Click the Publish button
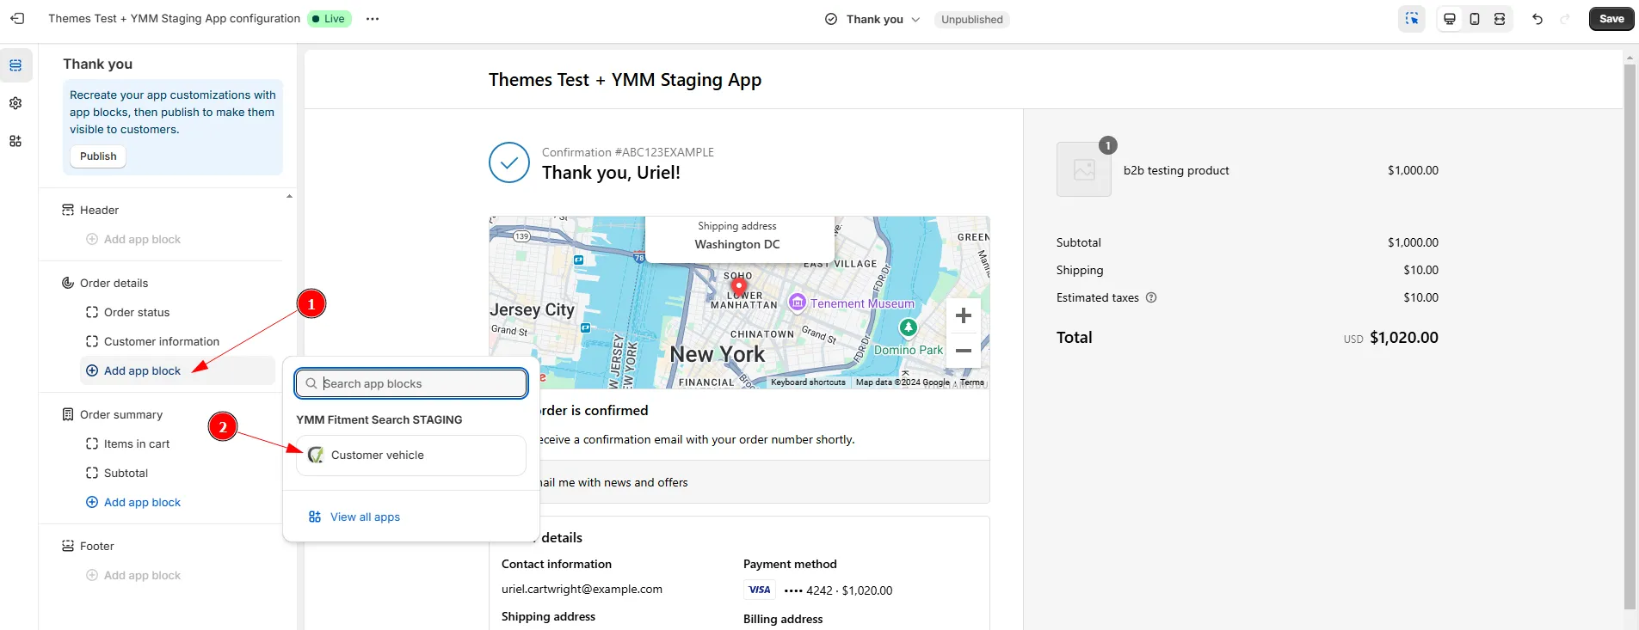Screen dimensions: 1639x630 [x=98, y=156]
